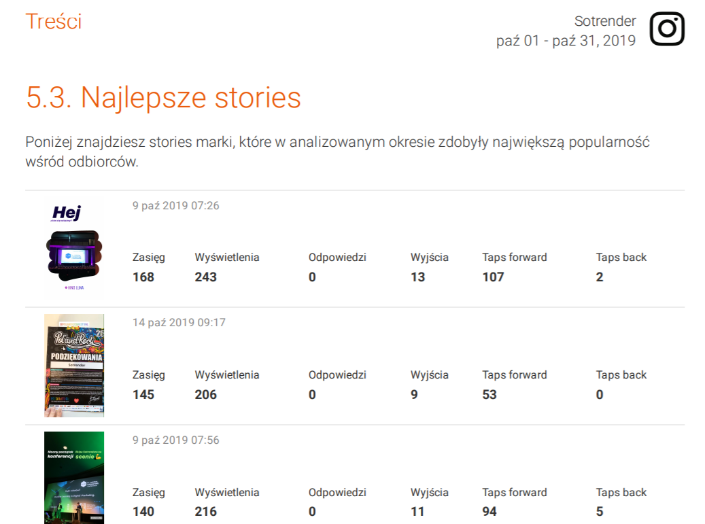Click the Instagram logo icon
The height and width of the screenshot is (524, 705).
[x=666, y=29]
